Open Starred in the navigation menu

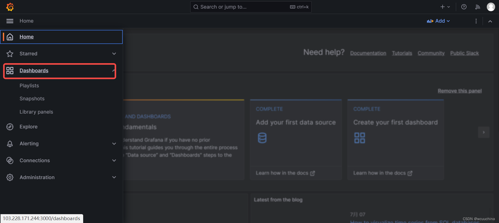28,54
